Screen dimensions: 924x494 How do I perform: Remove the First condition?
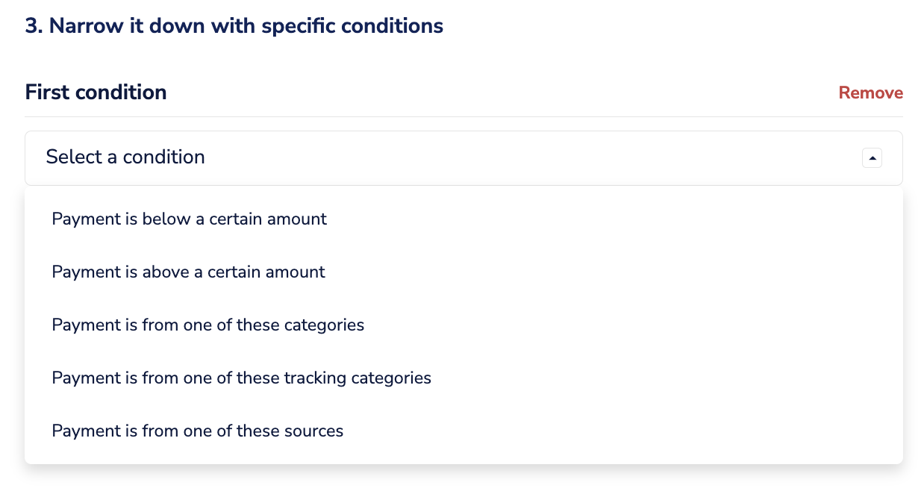[870, 93]
